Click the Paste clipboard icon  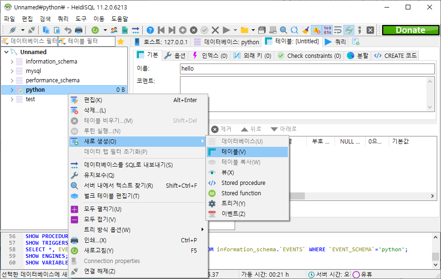point(57,30)
